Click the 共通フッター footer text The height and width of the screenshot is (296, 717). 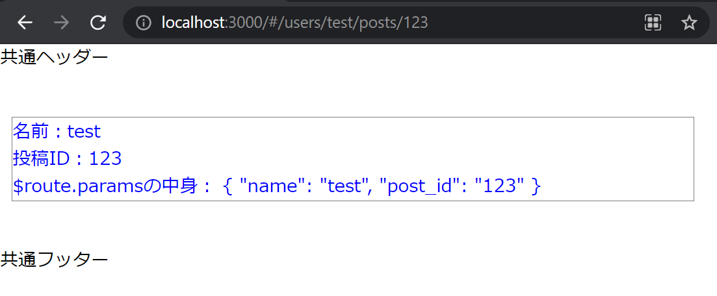pyautogui.click(x=54, y=260)
